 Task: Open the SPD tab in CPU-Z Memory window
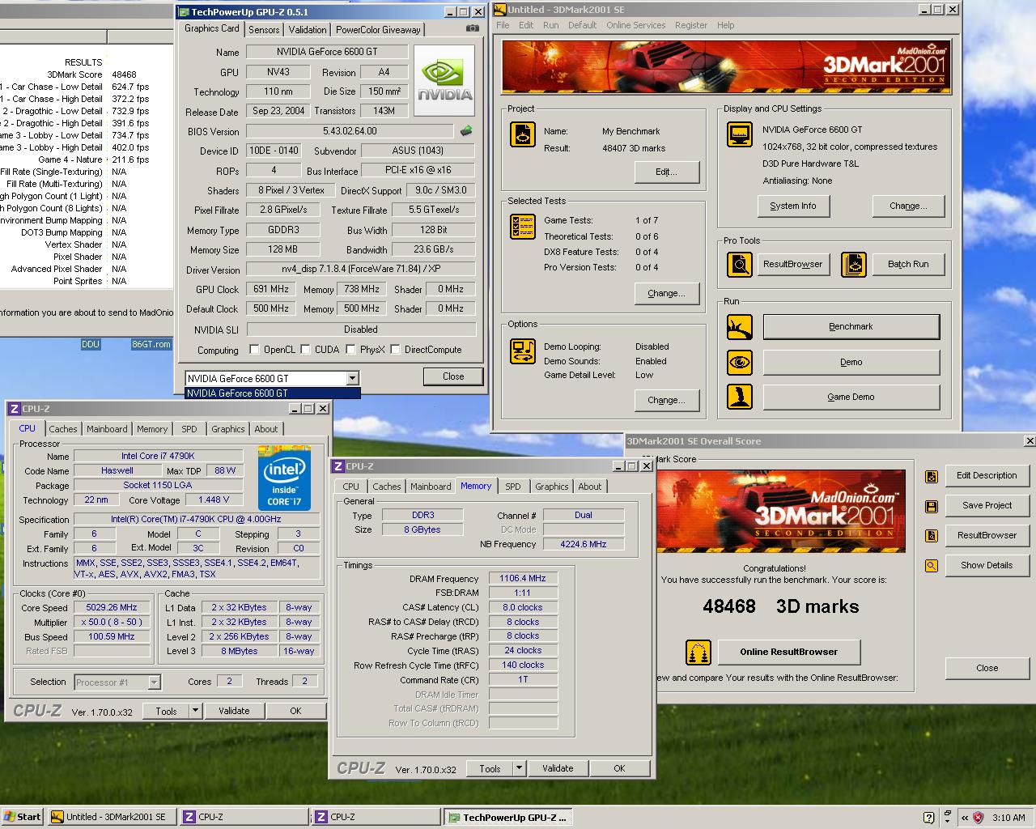coord(513,487)
